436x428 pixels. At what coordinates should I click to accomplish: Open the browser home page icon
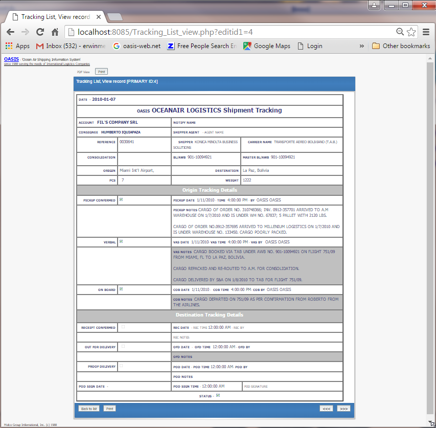55,32
